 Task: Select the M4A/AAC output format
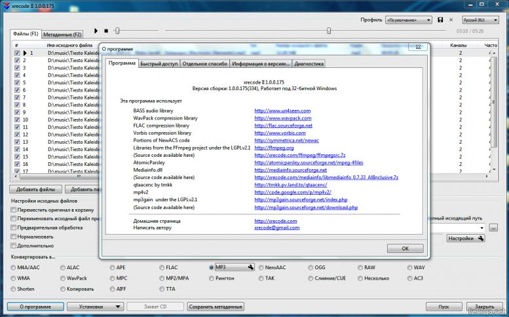tap(13, 267)
